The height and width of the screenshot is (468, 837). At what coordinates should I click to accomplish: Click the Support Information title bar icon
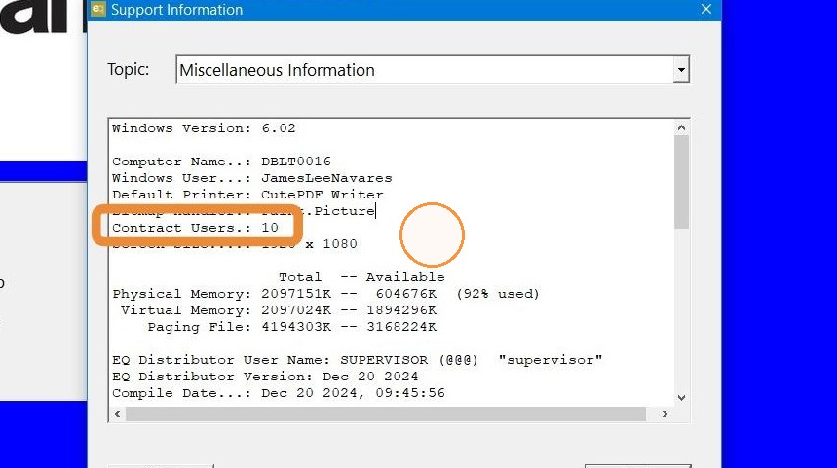point(97,9)
